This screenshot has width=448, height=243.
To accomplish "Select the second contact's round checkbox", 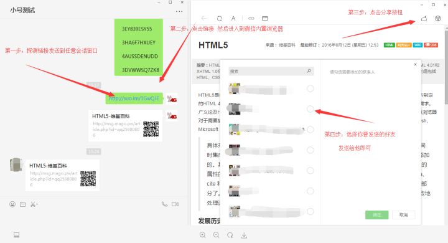I will [x=310, y=109].
